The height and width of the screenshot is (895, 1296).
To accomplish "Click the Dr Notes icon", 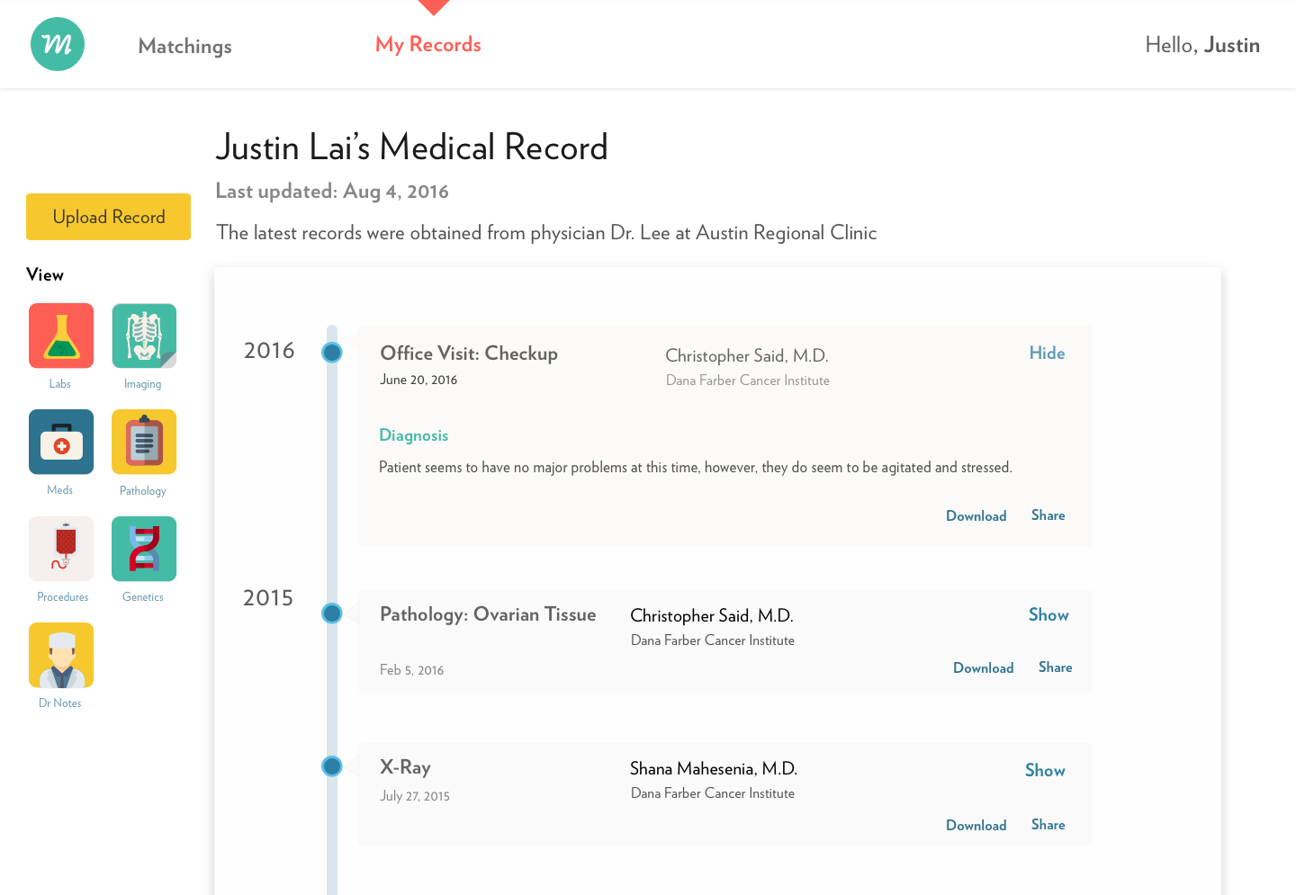I will pyautogui.click(x=60, y=655).
